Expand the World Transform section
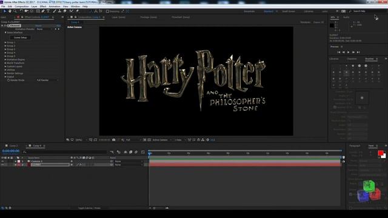Viewport: 388px width, 218px height. [x=5, y=63]
